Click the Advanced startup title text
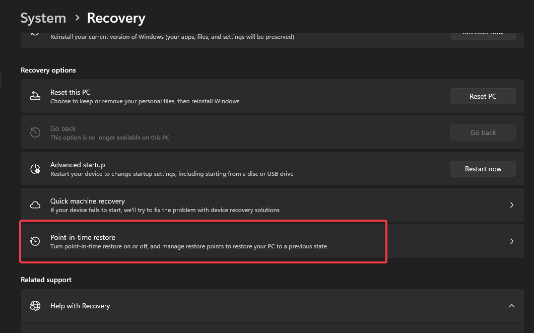The image size is (534, 333). click(78, 165)
